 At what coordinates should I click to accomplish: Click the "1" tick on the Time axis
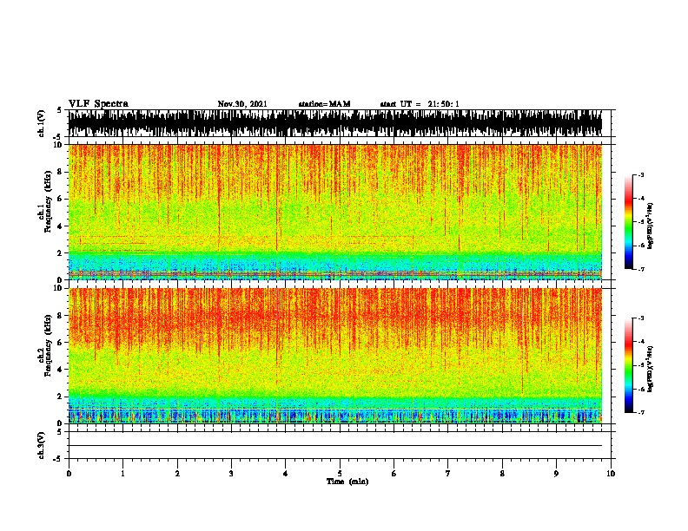pyautogui.click(x=122, y=474)
